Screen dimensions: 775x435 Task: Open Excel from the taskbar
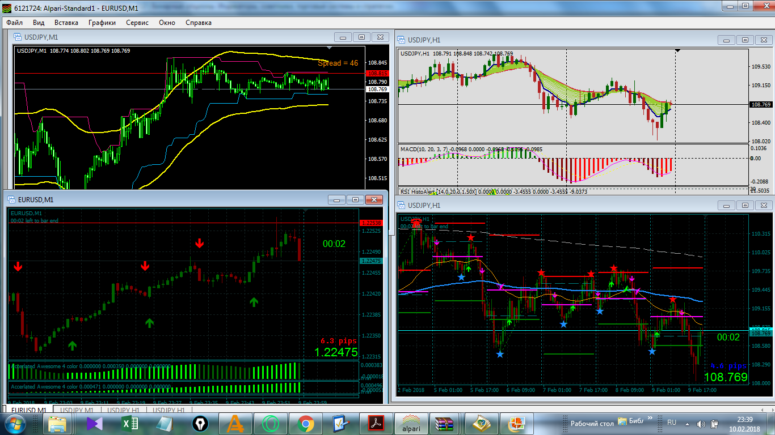click(x=129, y=424)
